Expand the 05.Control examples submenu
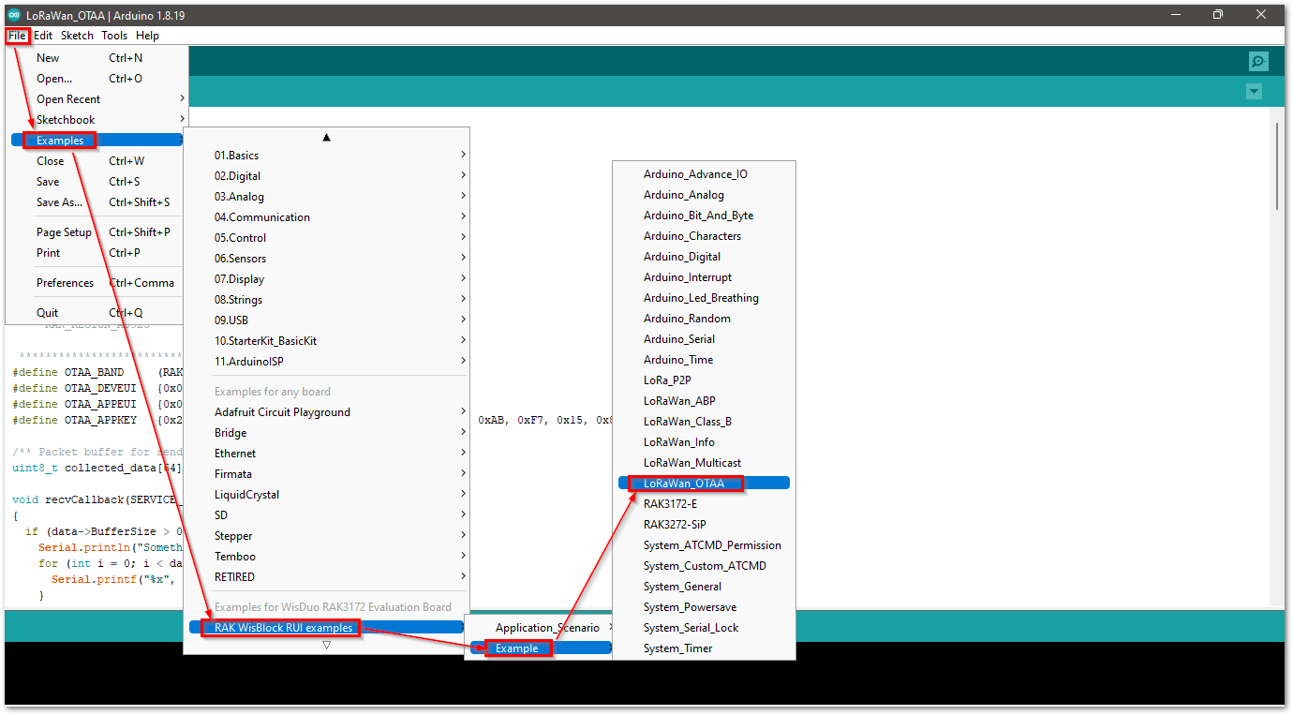The height and width of the screenshot is (715, 1293). tap(326, 238)
